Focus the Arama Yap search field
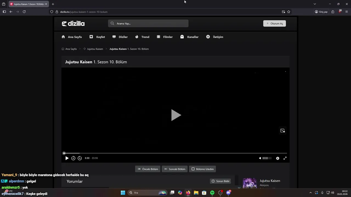Screen dimensions: 351x197 [148, 24]
